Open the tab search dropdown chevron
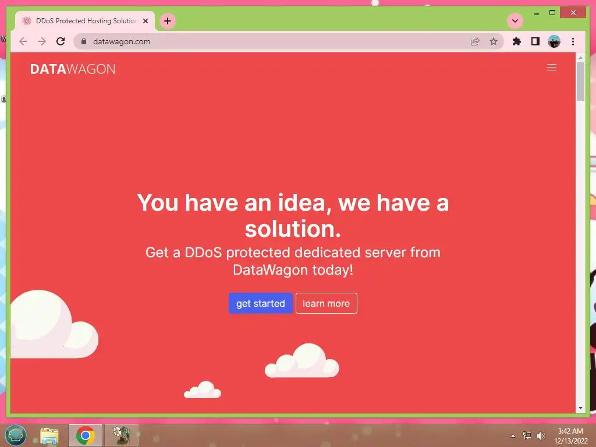The image size is (596, 447). click(x=515, y=21)
